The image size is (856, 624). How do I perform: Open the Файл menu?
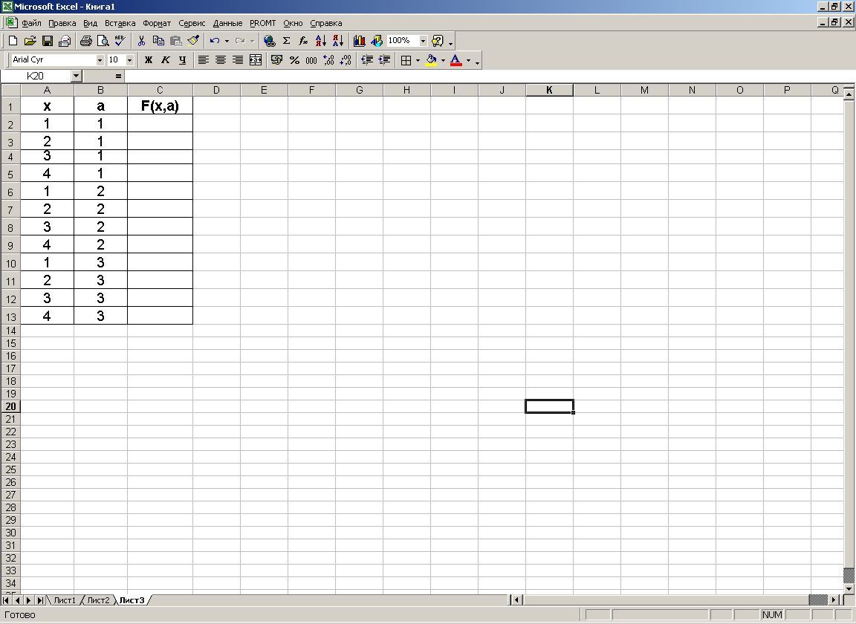point(31,23)
